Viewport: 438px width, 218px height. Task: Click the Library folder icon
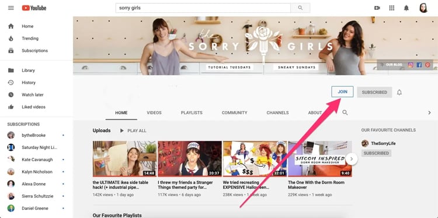point(11,71)
